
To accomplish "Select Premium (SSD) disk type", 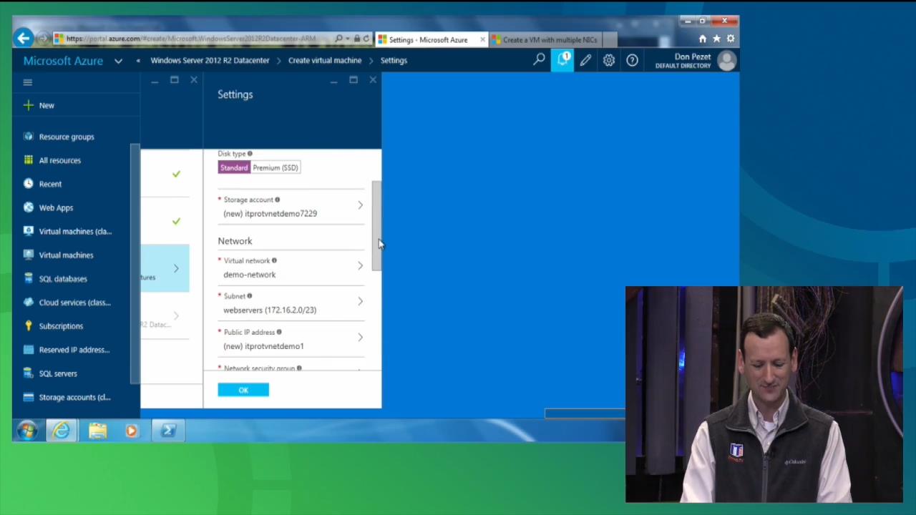I will (x=276, y=167).
